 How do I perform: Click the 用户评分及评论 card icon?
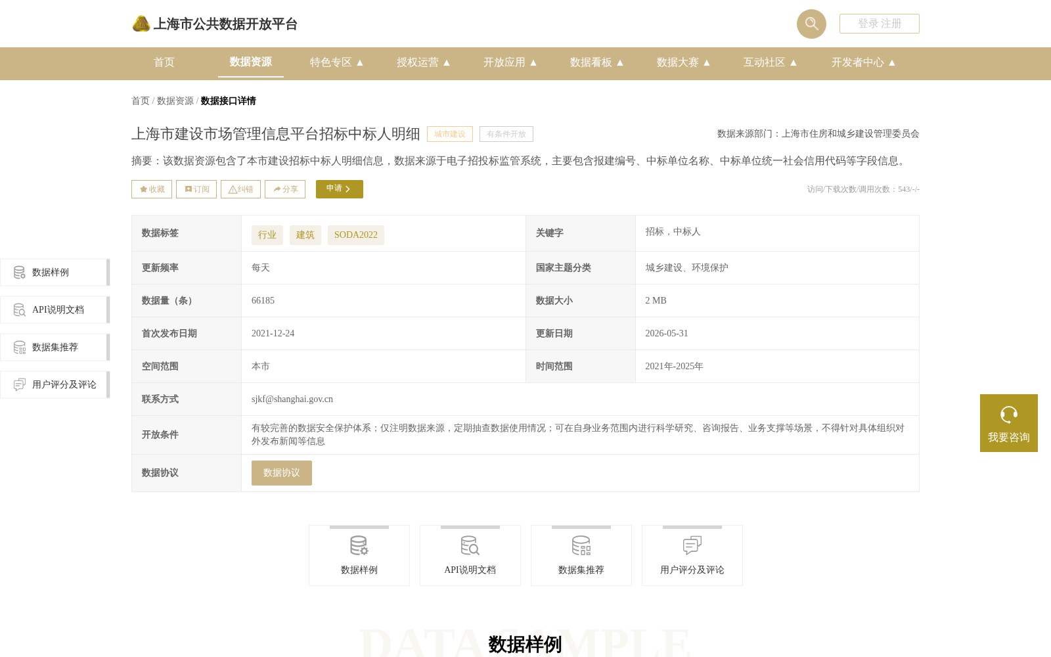tap(692, 545)
